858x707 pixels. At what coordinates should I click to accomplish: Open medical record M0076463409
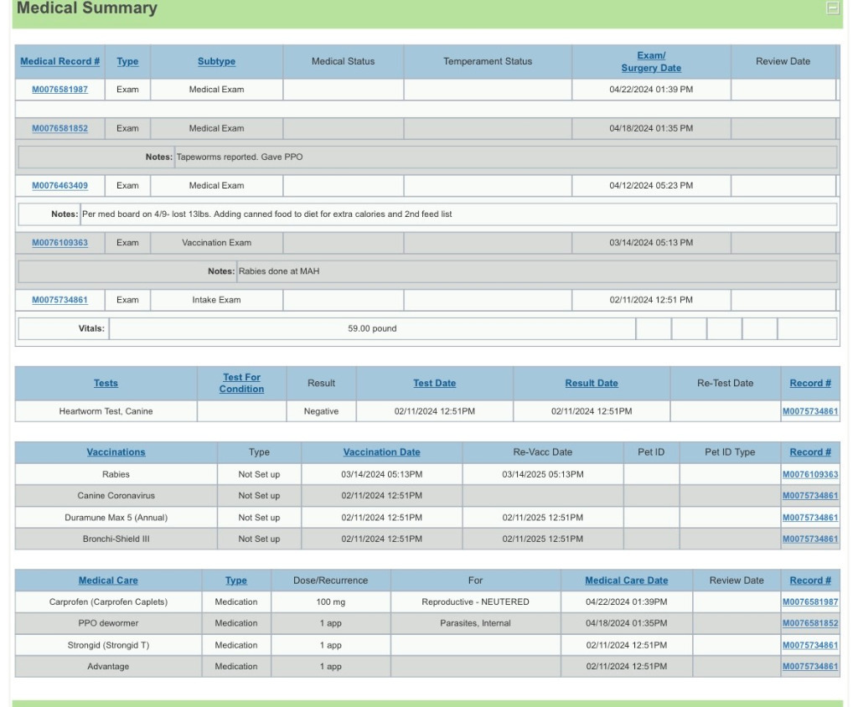coord(60,185)
